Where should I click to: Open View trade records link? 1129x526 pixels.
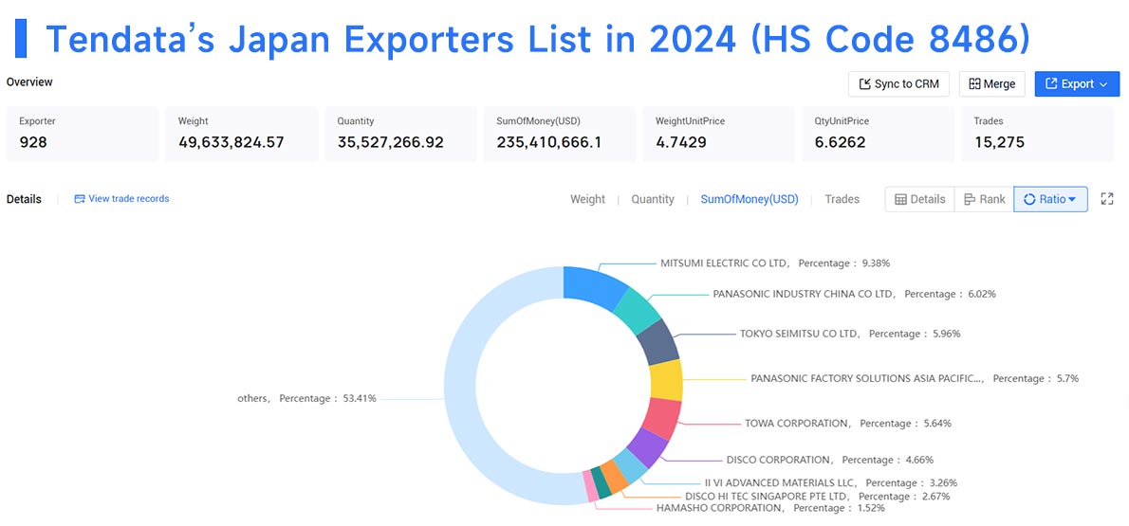coord(121,199)
